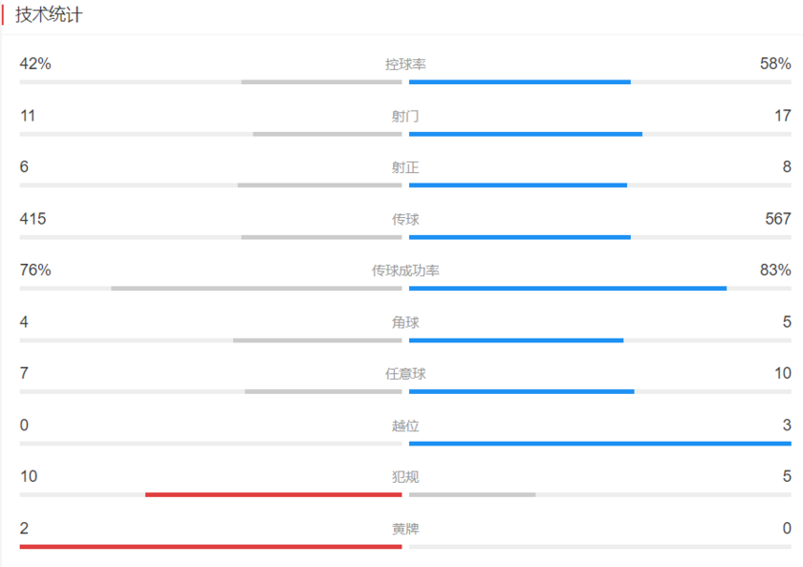Click the red fouls bar for 10
The width and height of the screenshot is (803, 567).
coord(273,494)
